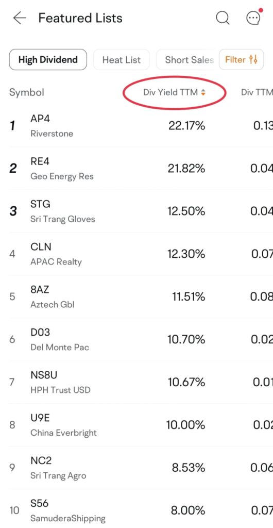Screen dimensions: 273x528
Task: Select D03 Del Monte Pac row
Action: (x=141, y=339)
